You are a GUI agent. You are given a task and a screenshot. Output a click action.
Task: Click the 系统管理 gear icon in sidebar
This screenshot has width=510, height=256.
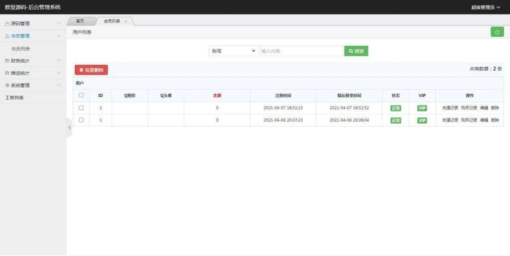pos(7,85)
